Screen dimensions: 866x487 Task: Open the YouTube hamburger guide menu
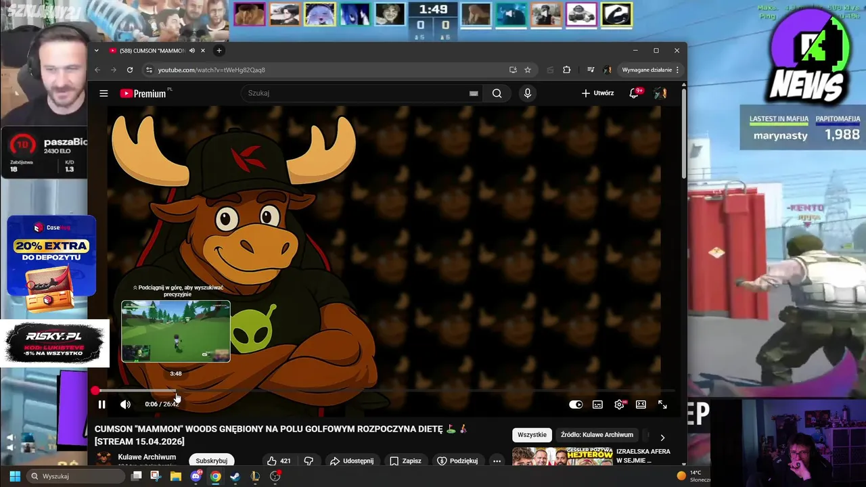(104, 93)
